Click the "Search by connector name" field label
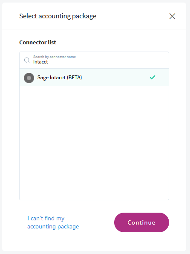190x254 pixels. [x=55, y=57]
